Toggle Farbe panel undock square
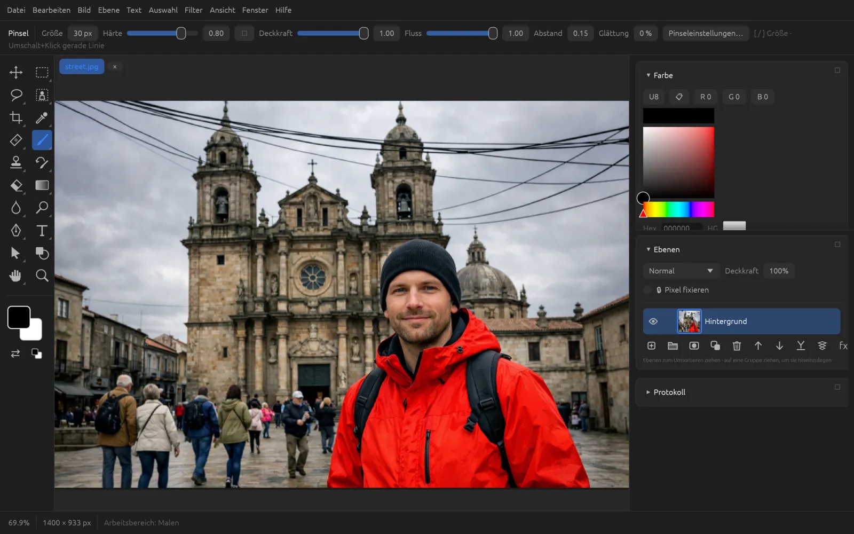 pos(837,70)
